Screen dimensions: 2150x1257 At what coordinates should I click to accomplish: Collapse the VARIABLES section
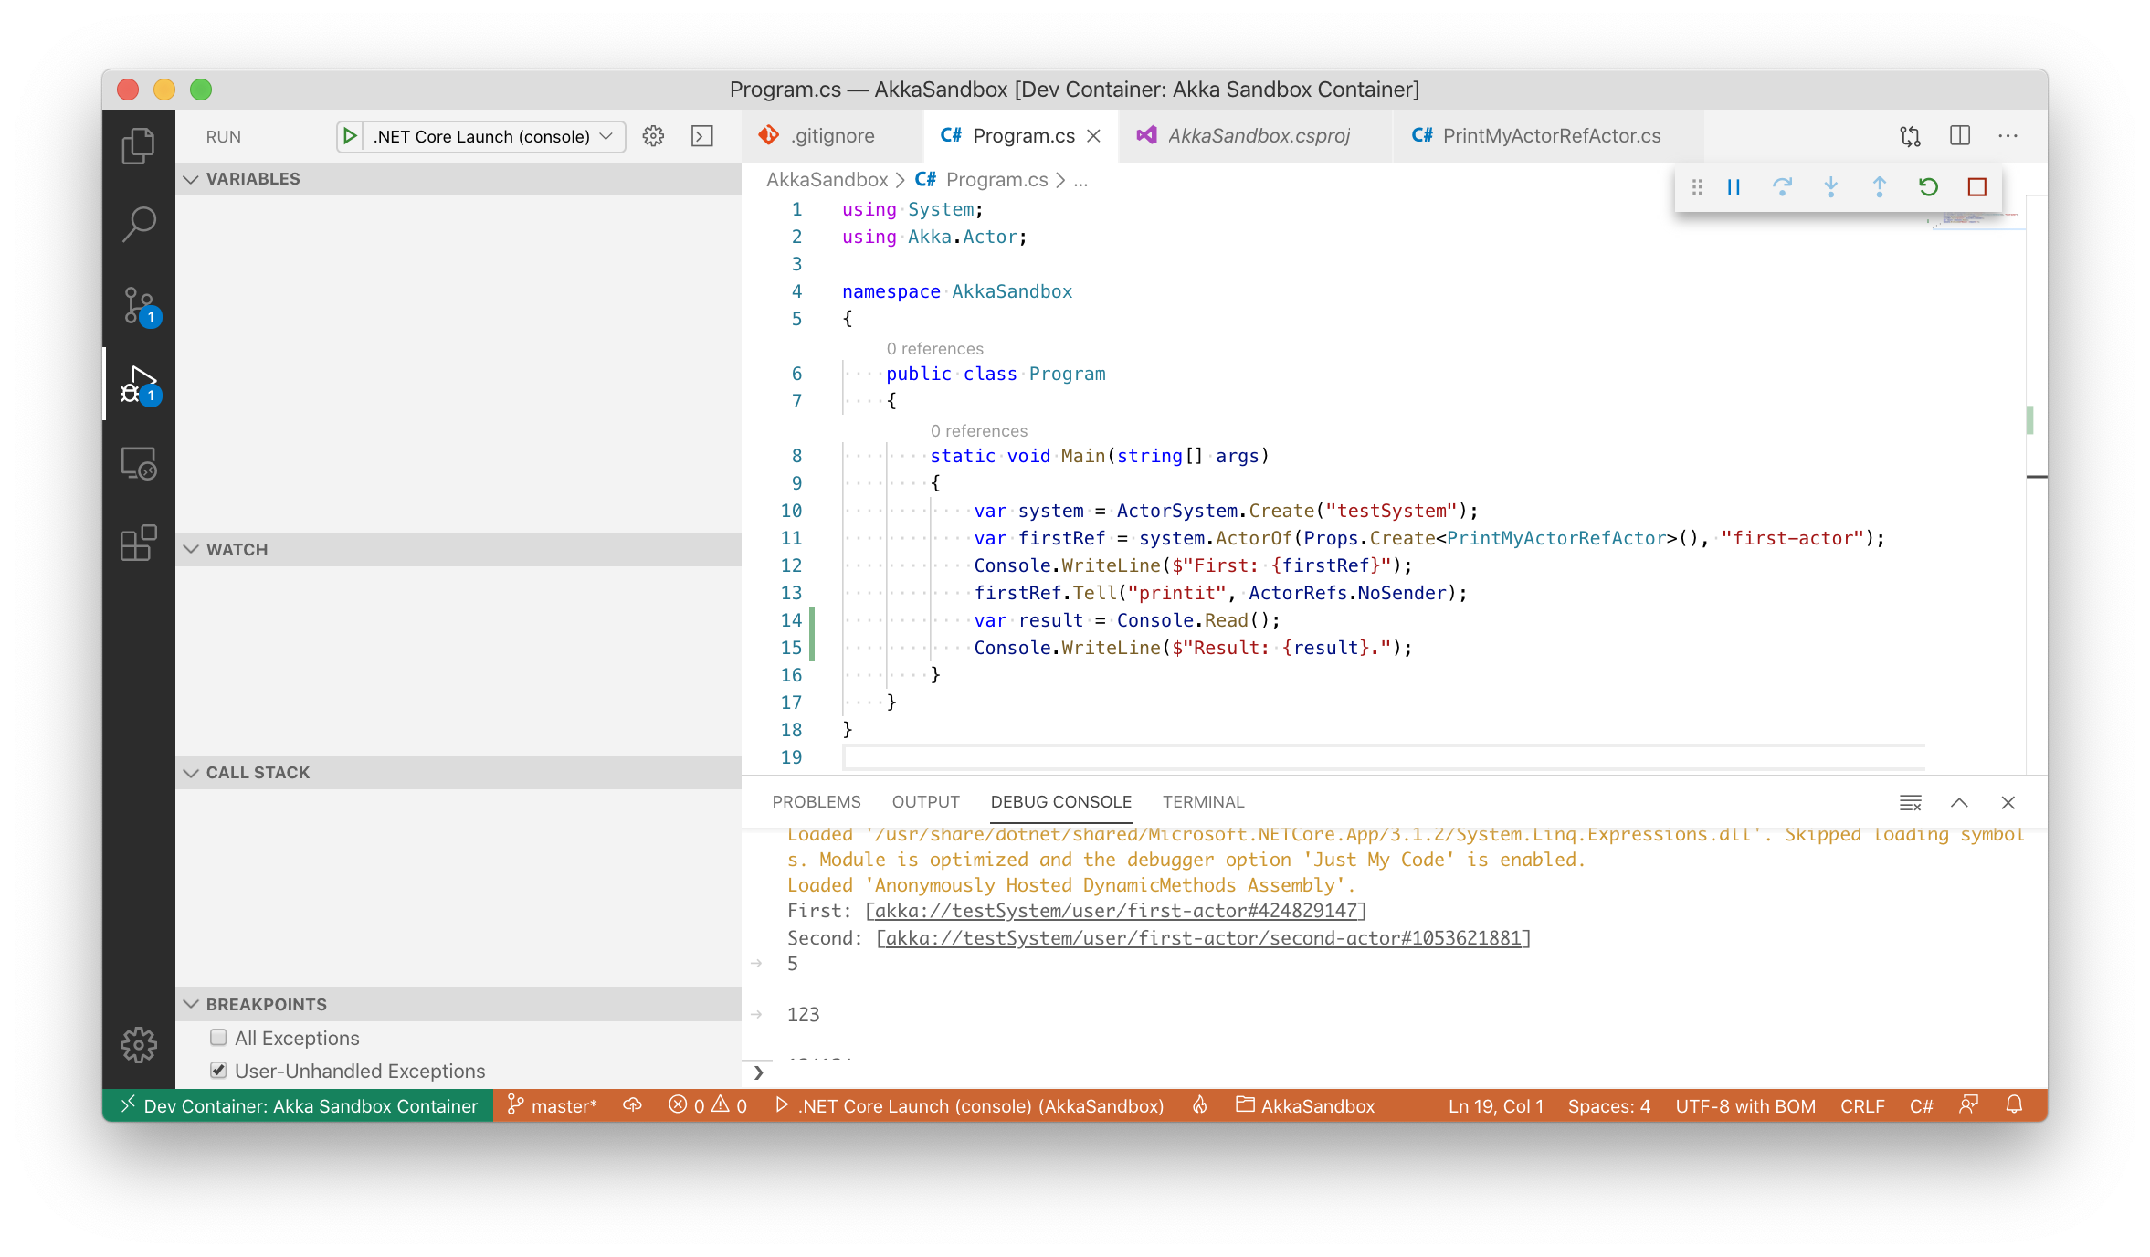click(191, 179)
